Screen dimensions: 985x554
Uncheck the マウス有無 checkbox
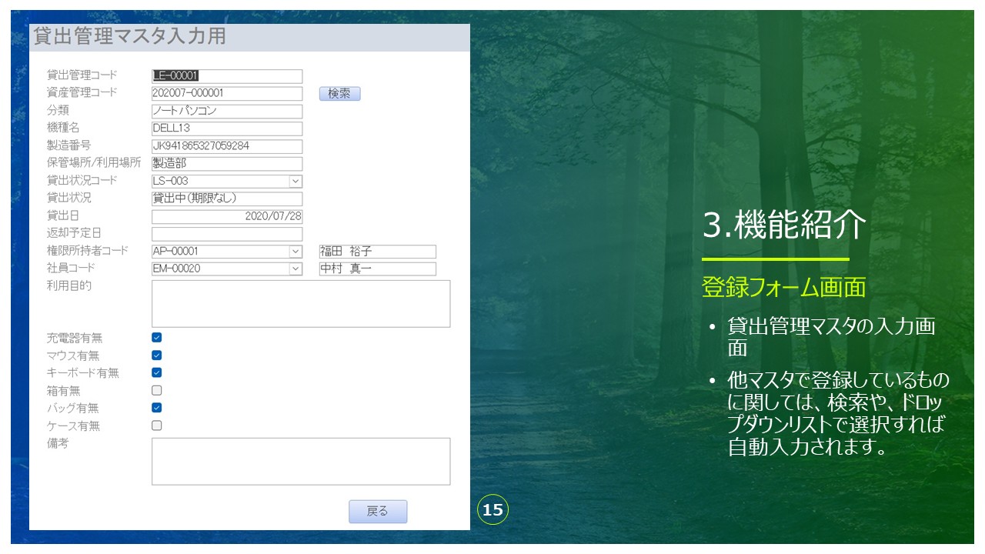click(x=157, y=355)
